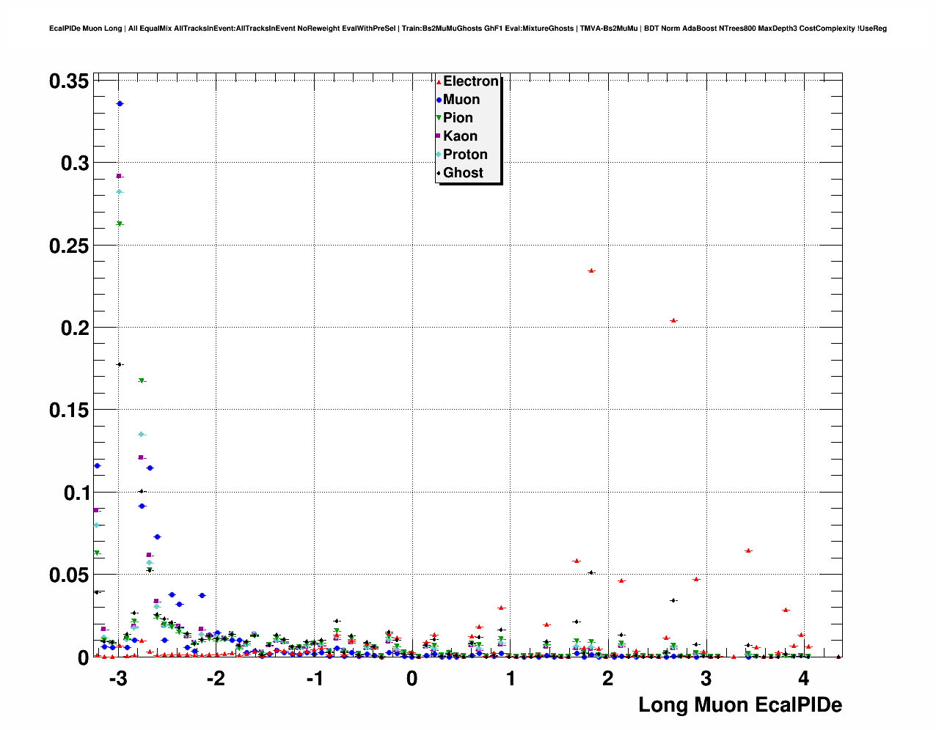Select the Electron data point near 0.2
This screenshot has width=936, height=730.
click(673, 320)
